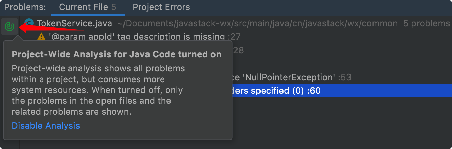This screenshot has height=149, width=452.
Task: Switch to the Current File tab
Action: point(88,7)
